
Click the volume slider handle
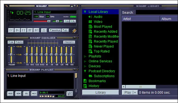(x=49, y=21)
